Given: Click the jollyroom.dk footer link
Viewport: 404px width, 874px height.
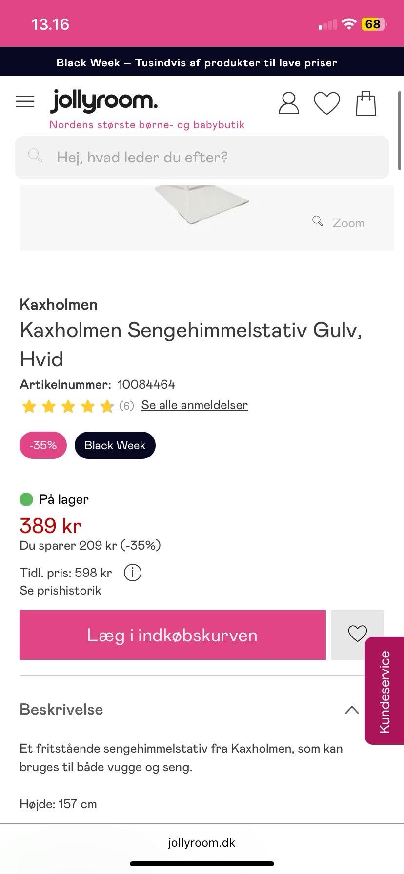Looking at the screenshot, I should pos(202,842).
